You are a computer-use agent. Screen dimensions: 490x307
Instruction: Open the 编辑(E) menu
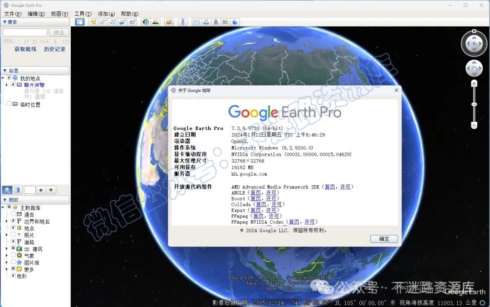click(x=36, y=14)
